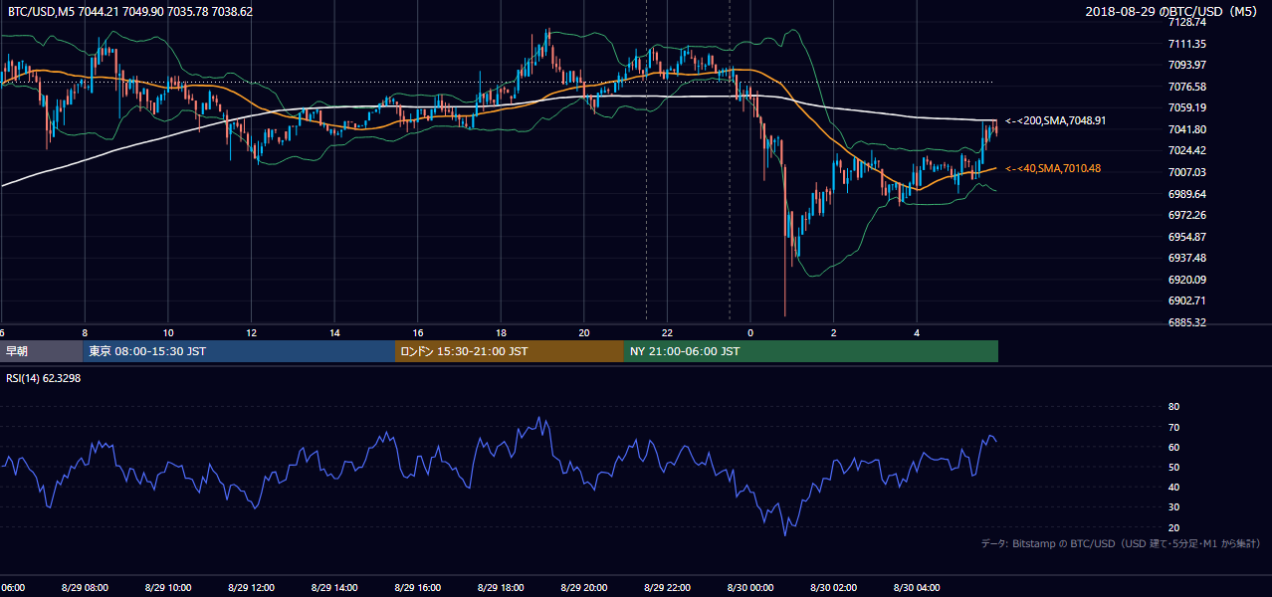
Task: Click price axis value 7024.42
Action: 1187,150
